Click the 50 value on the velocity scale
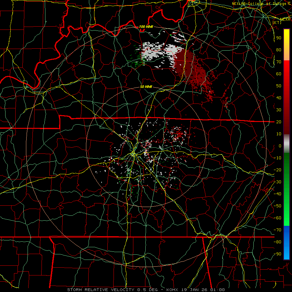 click(x=279, y=86)
